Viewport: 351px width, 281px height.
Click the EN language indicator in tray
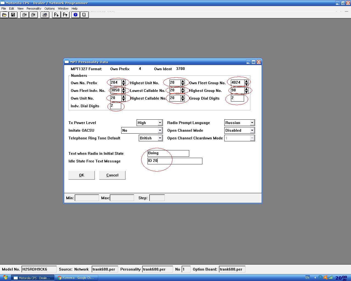pos(307,278)
